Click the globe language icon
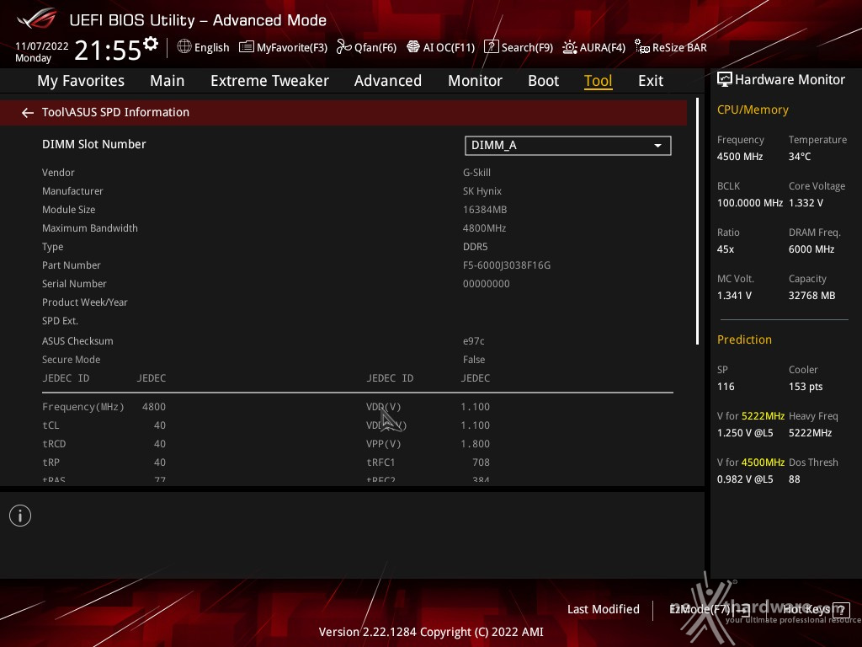862x647 pixels. point(184,47)
